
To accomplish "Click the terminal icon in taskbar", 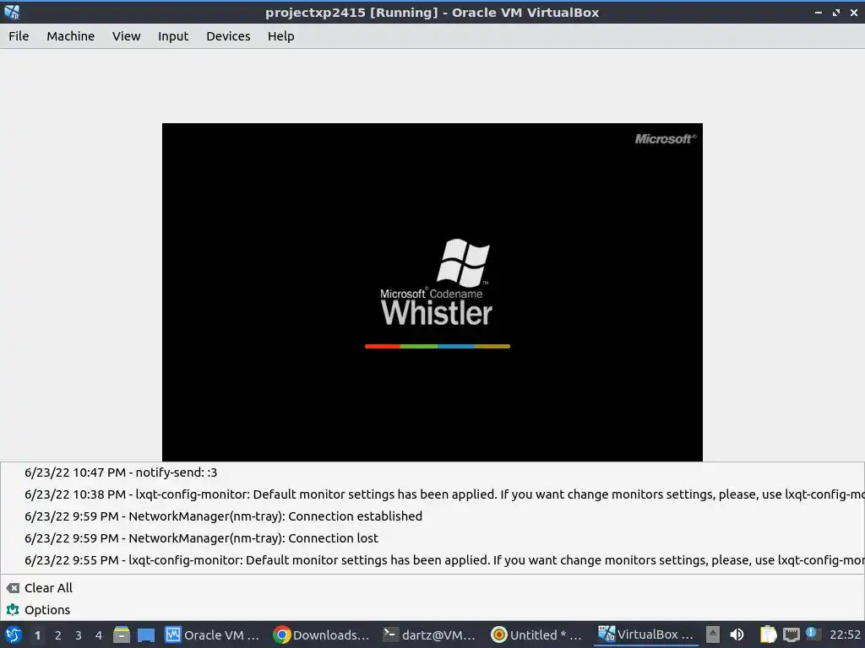I will coord(390,634).
